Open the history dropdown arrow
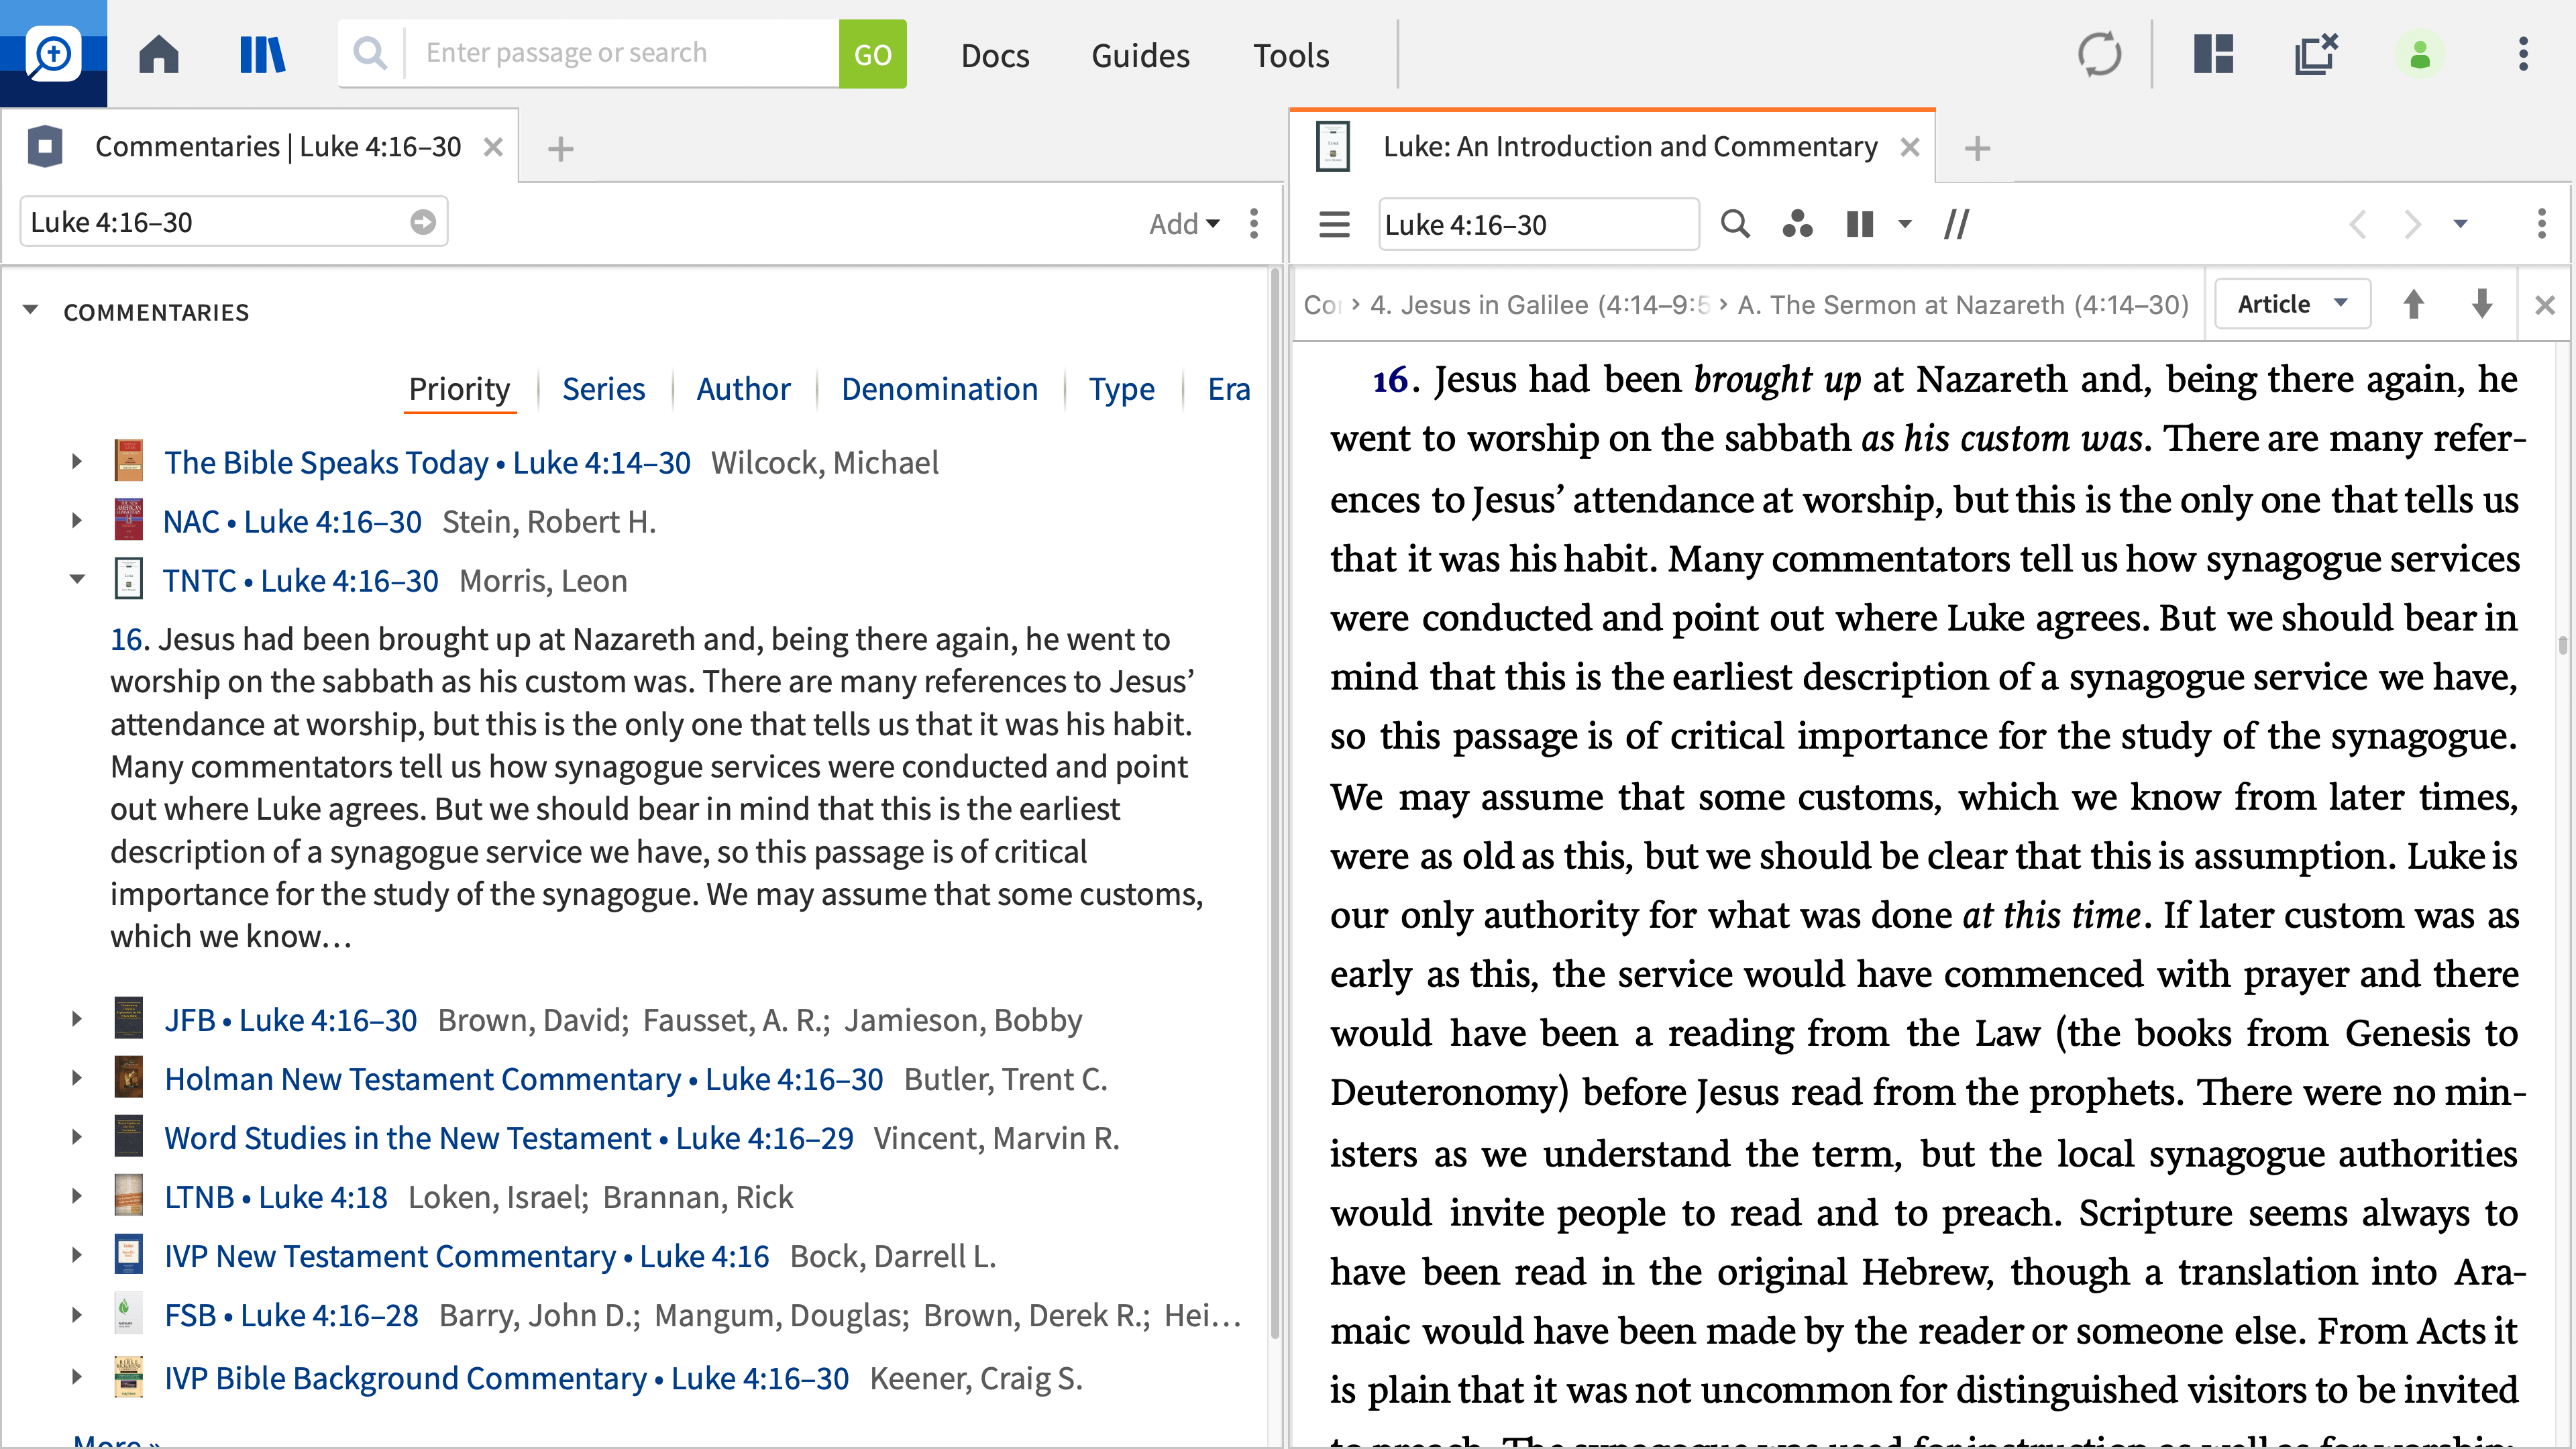 pos(2460,224)
